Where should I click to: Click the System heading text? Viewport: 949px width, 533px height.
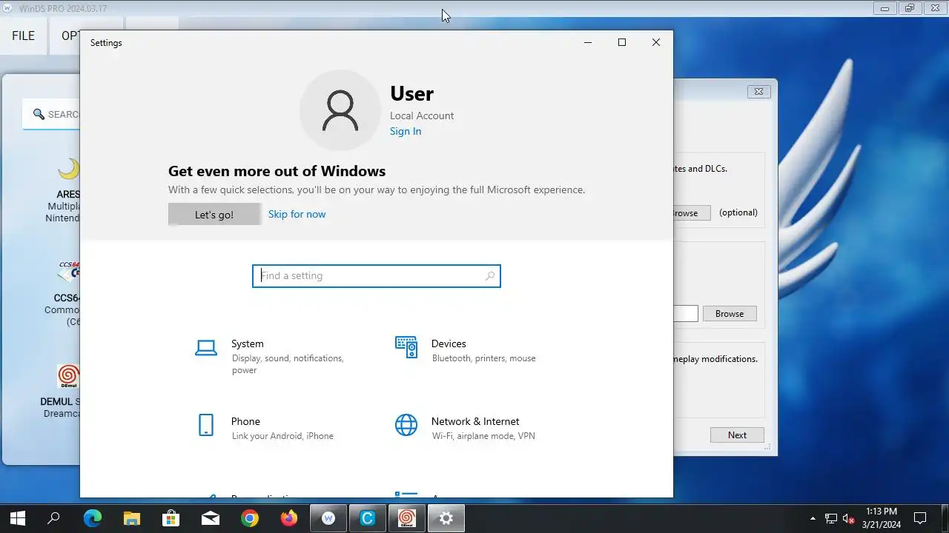click(x=247, y=343)
